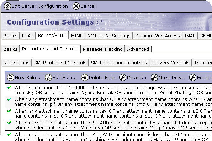Switch to the LDAP tab
This screenshot has height=141, width=212.
coord(28,36)
